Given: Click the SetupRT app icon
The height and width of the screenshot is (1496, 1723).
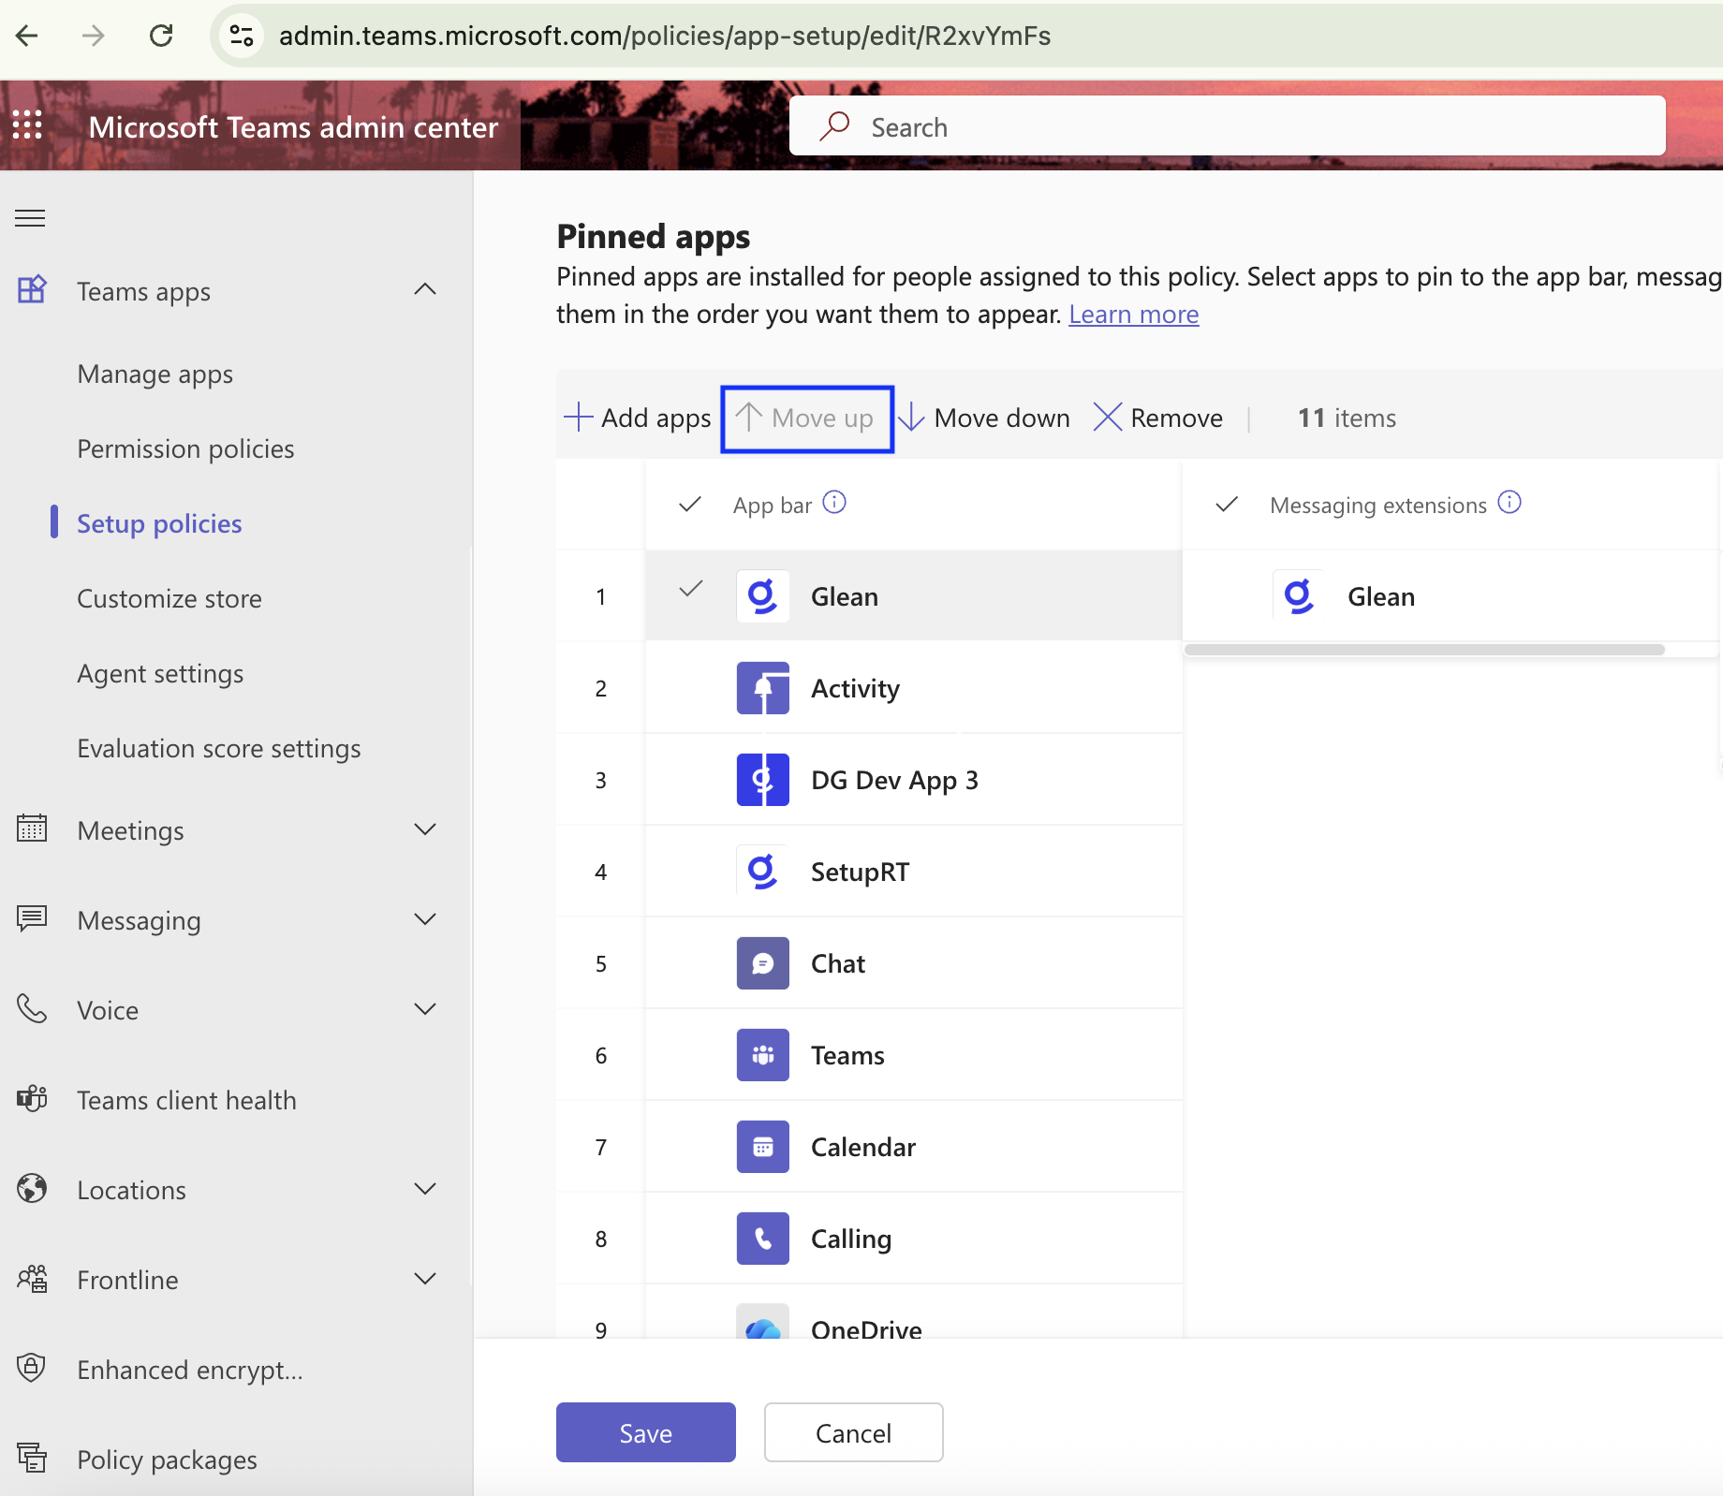Looking at the screenshot, I should tap(762, 872).
